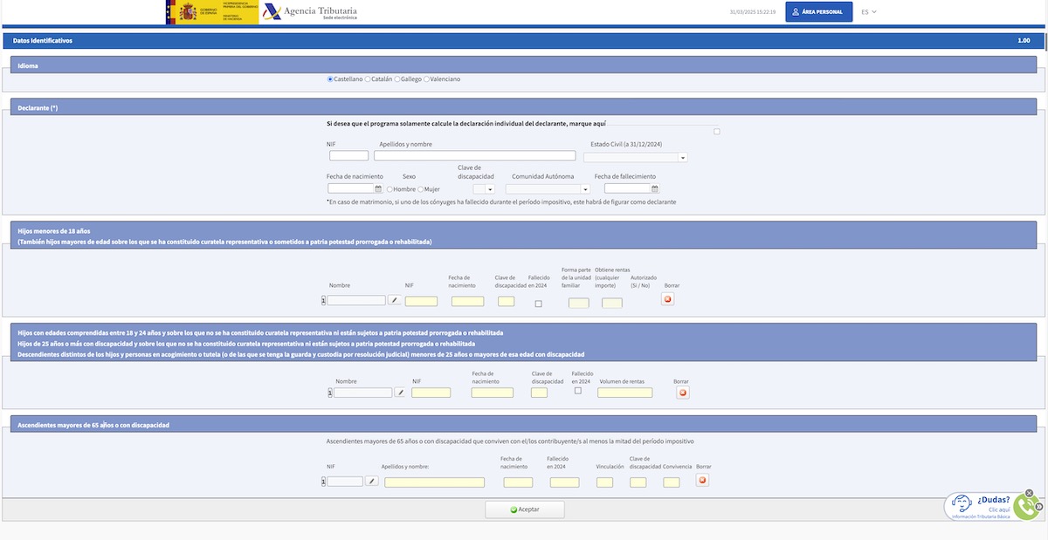Select the Catalán language option
1048x540 pixels.
[368, 79]
